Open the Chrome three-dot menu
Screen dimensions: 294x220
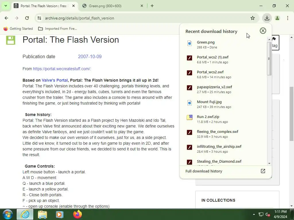tap(288, 18)
